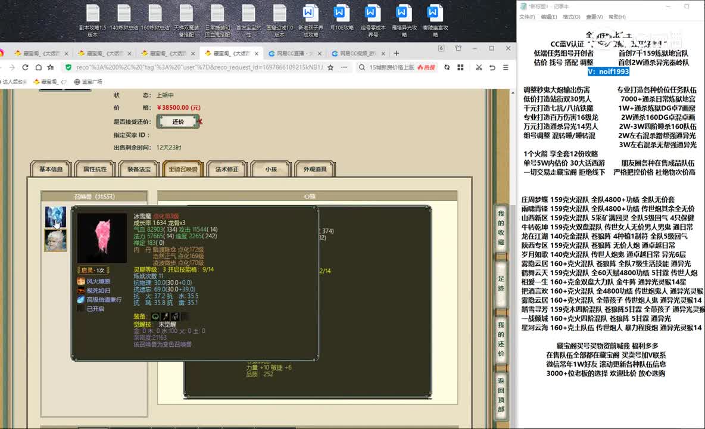This screenshot has height=429, width=705.
Task: Click the 还价 bargain button
Action: (x=178, y=122)
